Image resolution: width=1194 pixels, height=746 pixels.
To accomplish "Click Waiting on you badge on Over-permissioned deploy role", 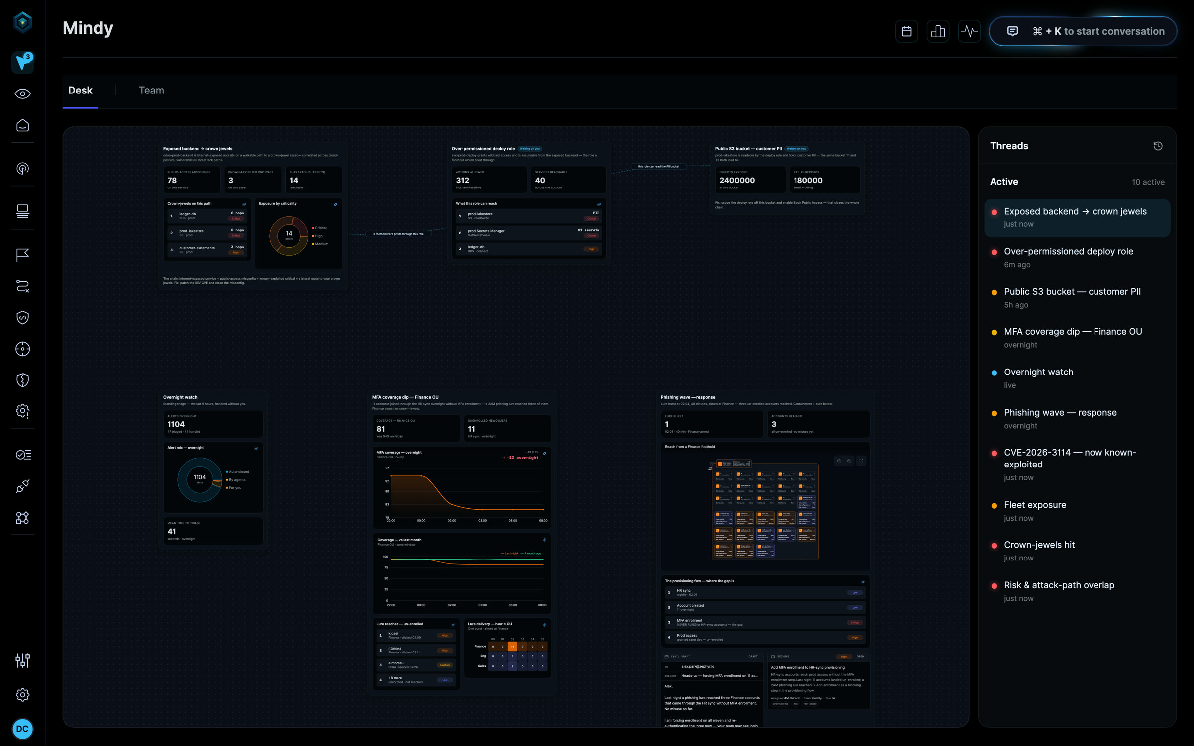I will [530, 149].
